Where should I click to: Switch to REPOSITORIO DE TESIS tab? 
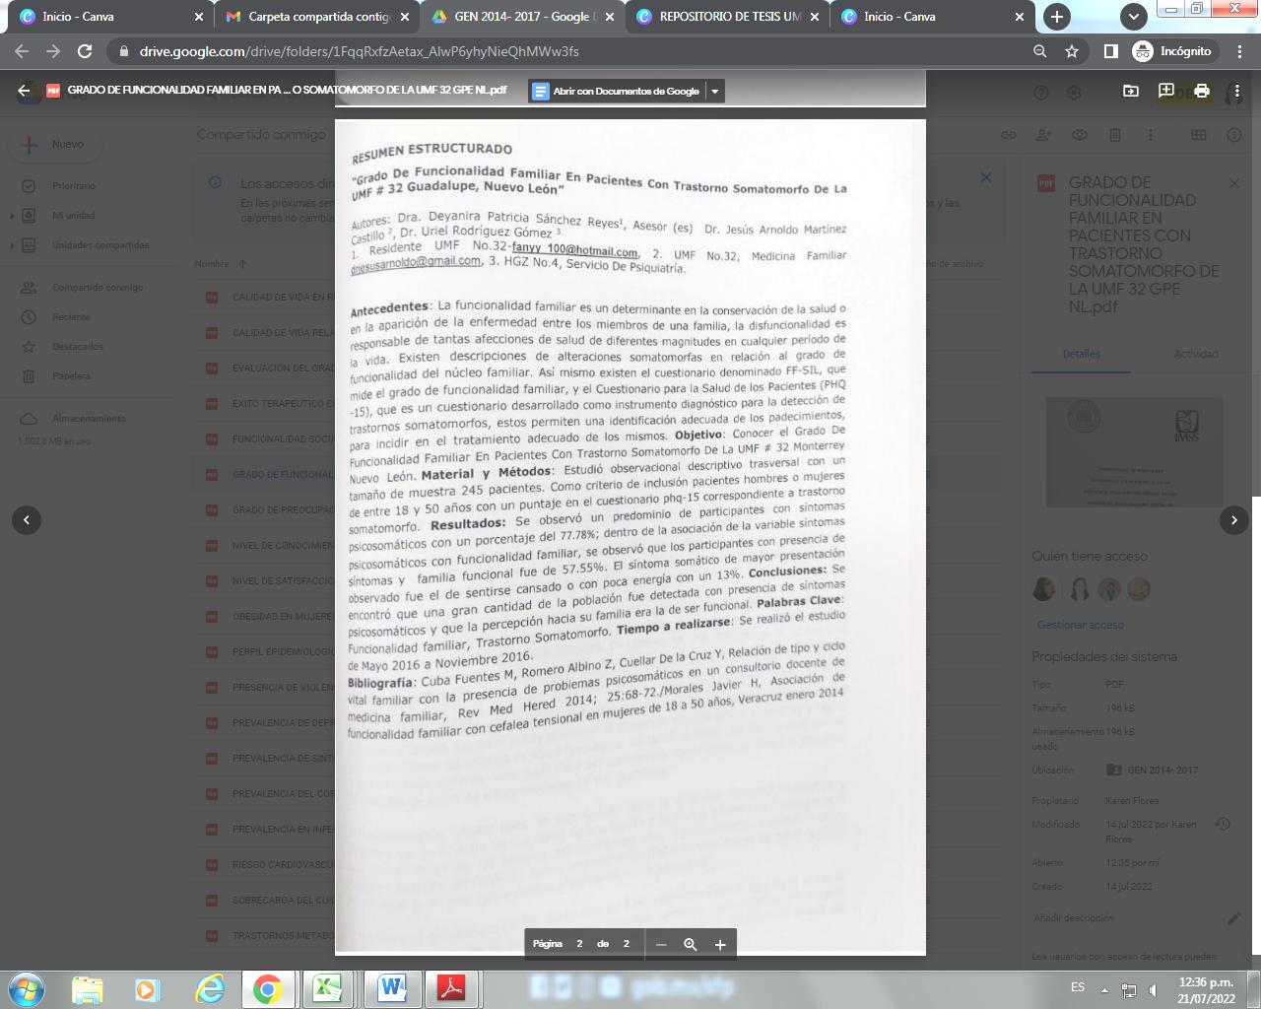(727, 17)
